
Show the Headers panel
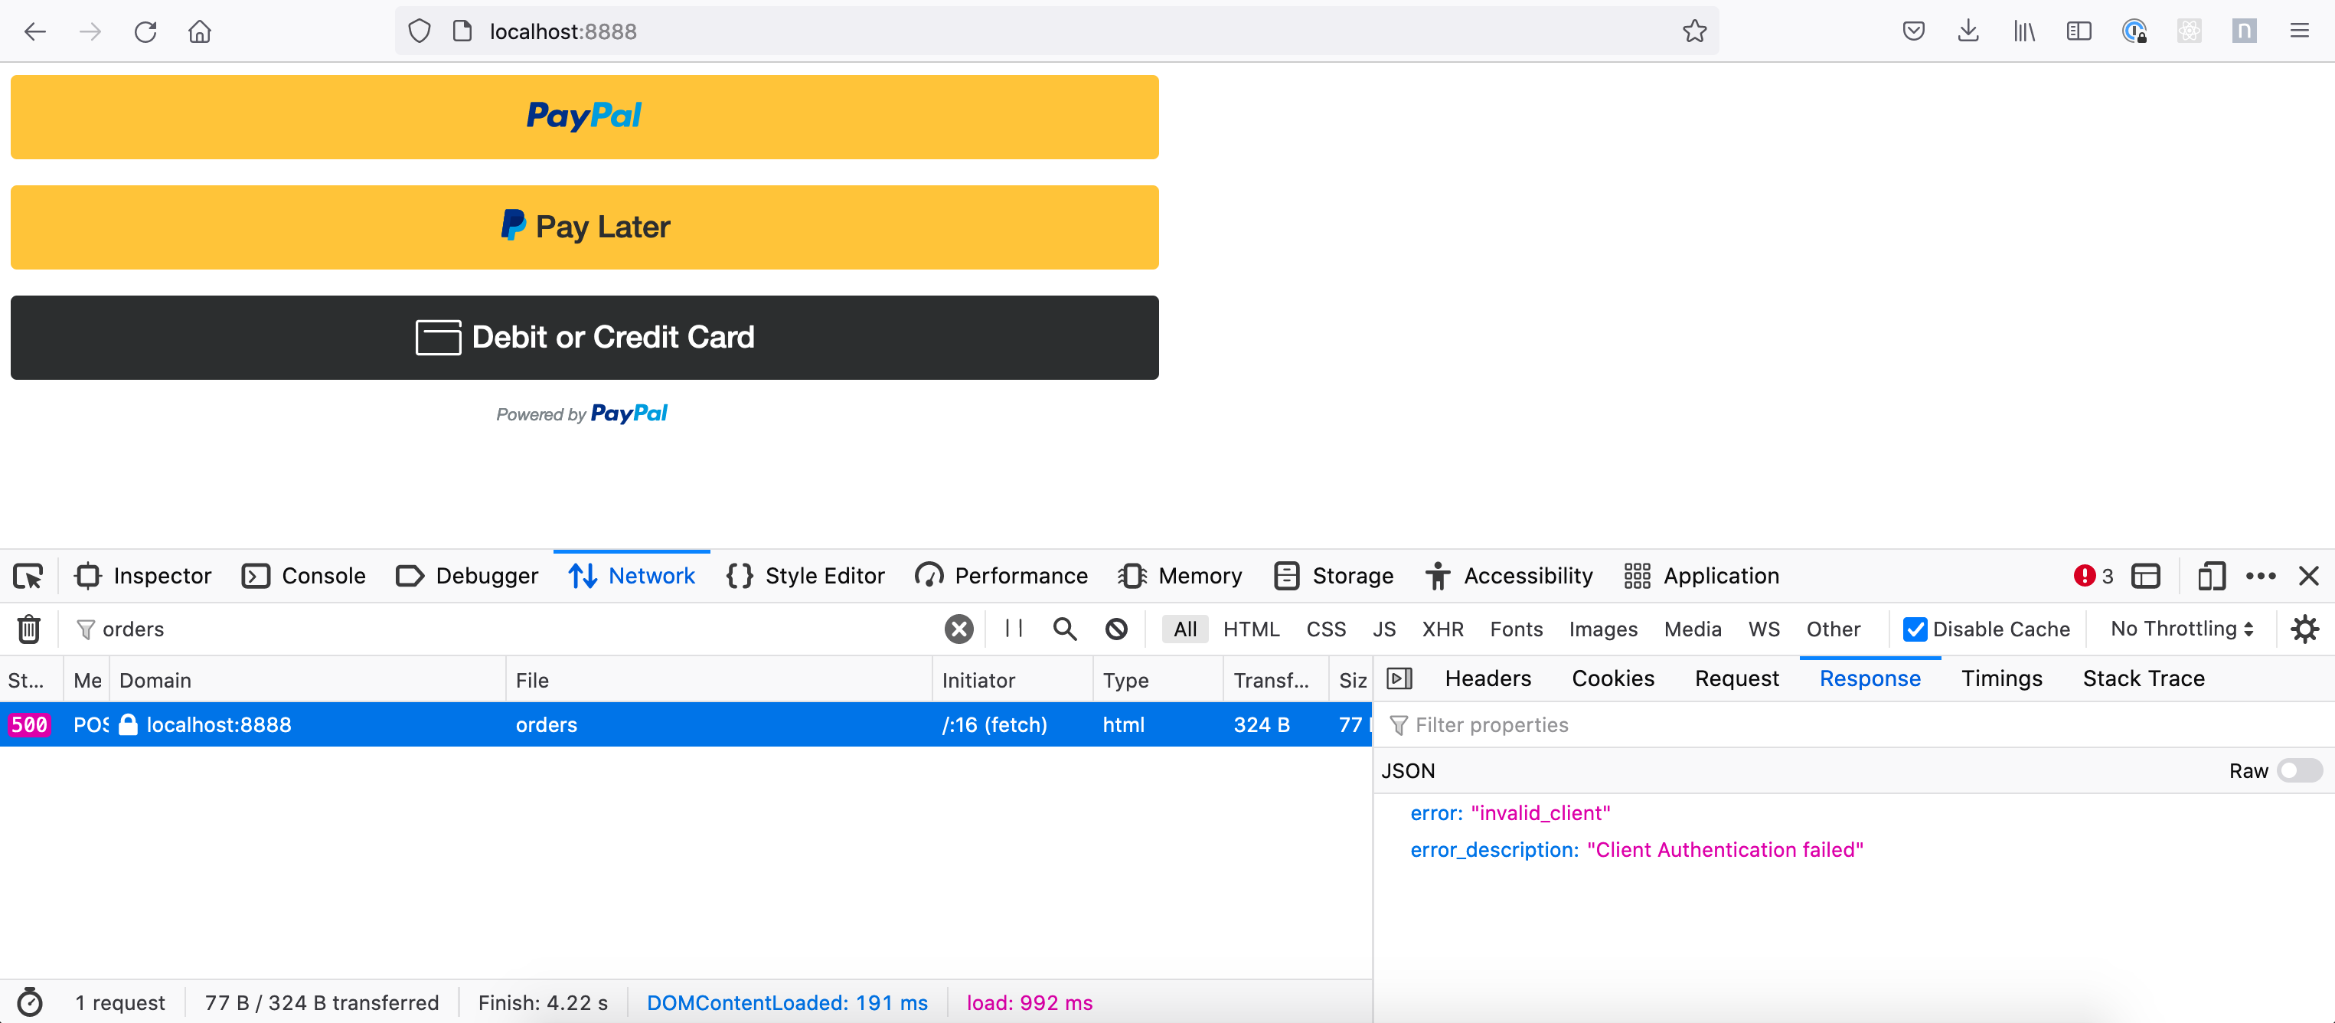1488,678
